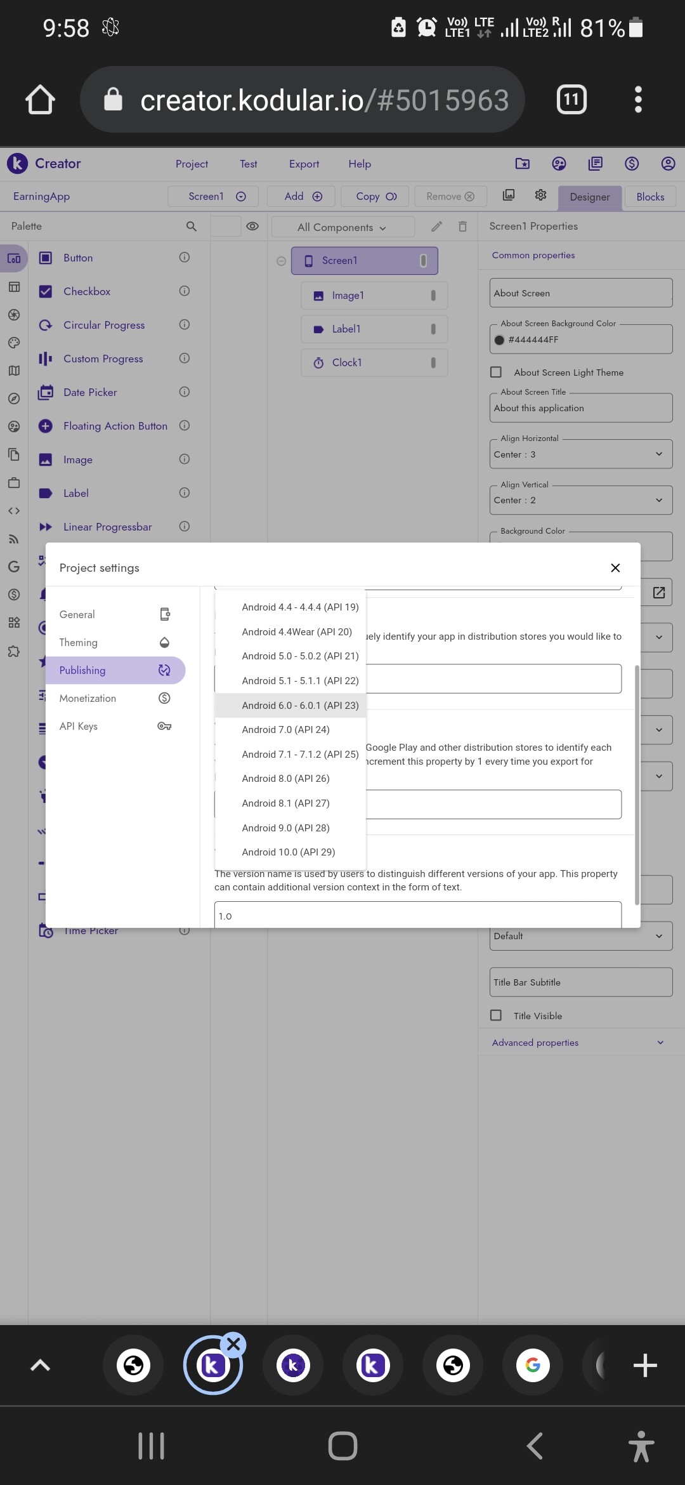Click the About Screen Title input field

tap(580, 408)
